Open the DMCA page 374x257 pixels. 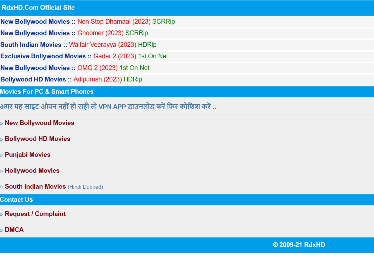pos(14,230)
